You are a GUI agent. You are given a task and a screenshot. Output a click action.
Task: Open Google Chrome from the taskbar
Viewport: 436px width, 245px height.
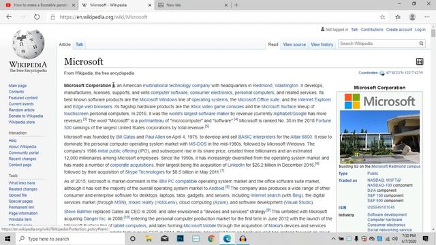click(211, 239)
